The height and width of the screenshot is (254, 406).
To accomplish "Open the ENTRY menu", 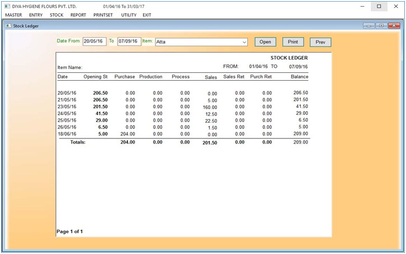I will coord(36,15).
